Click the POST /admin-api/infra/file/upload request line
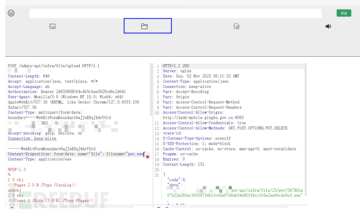Viewport: 360px width, 213px height. [x=54, y=66]
